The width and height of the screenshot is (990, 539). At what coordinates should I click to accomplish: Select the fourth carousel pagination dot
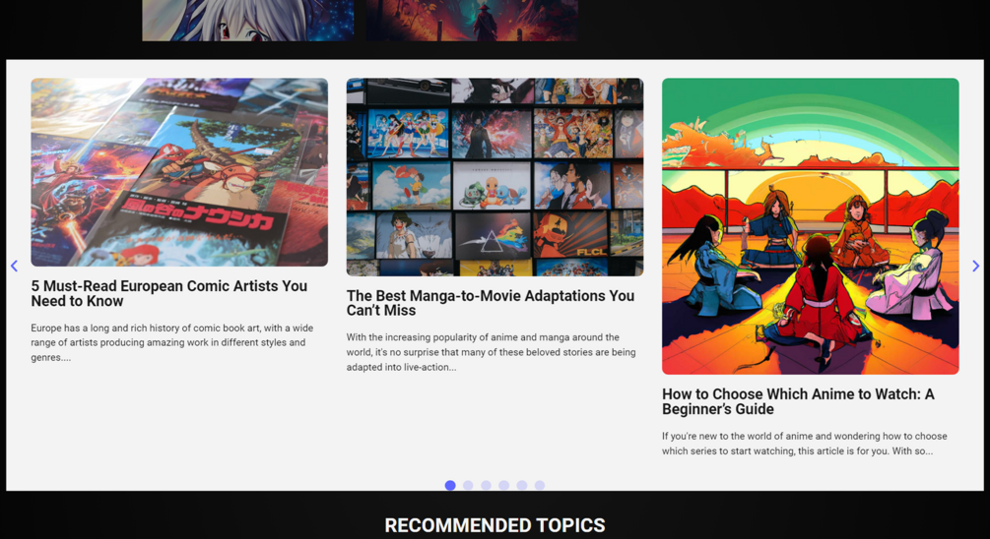[x=503, y=485]
